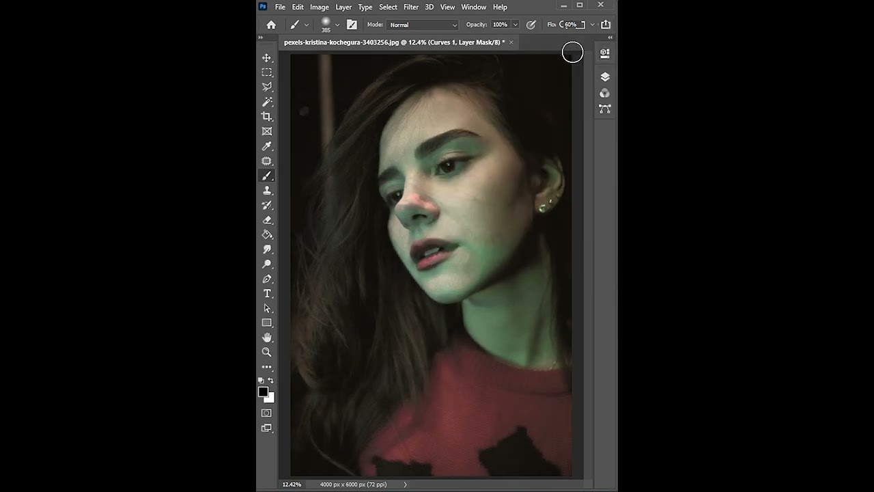Screen dimensions: 874x492
Task: Open the Window menu
Action: (474, 7)
